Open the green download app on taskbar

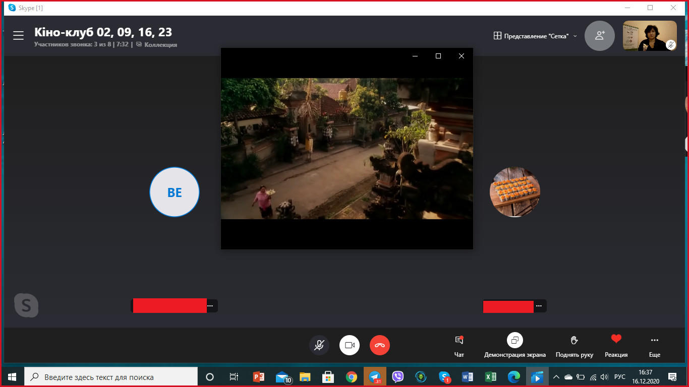point(421,377)
